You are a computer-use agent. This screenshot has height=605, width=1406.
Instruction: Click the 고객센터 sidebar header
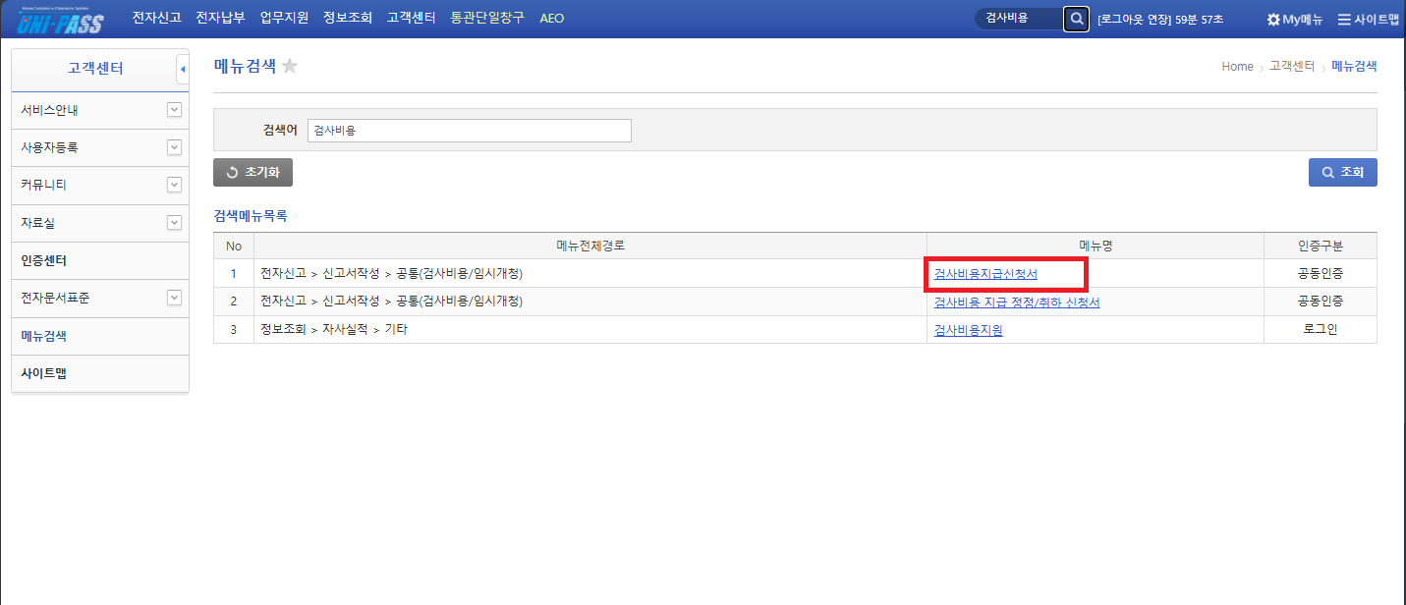(95, 69)
